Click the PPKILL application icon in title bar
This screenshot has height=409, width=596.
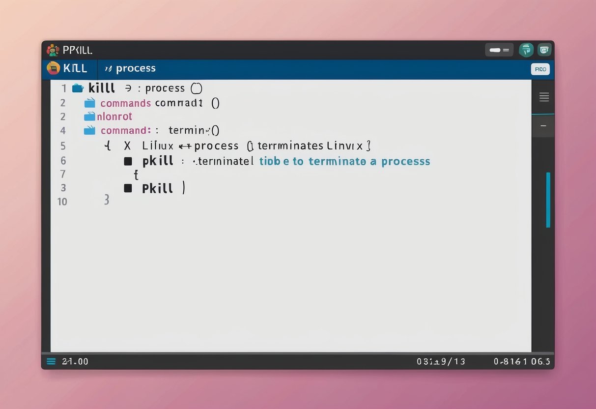click(53, 50)
